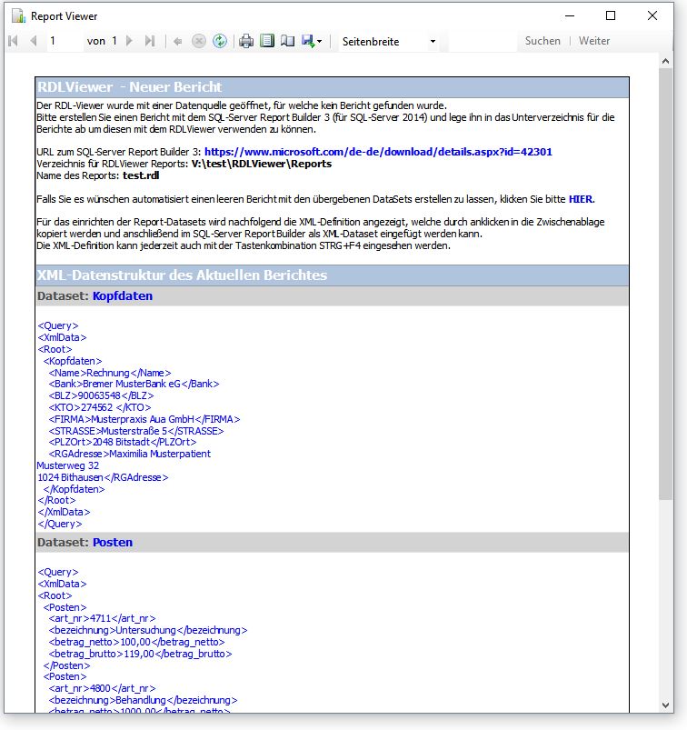Click the search text field
This screenshot has height=730, width=687.
(482, 41)
